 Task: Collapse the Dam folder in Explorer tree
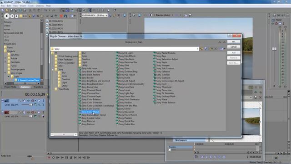point(9,77)
